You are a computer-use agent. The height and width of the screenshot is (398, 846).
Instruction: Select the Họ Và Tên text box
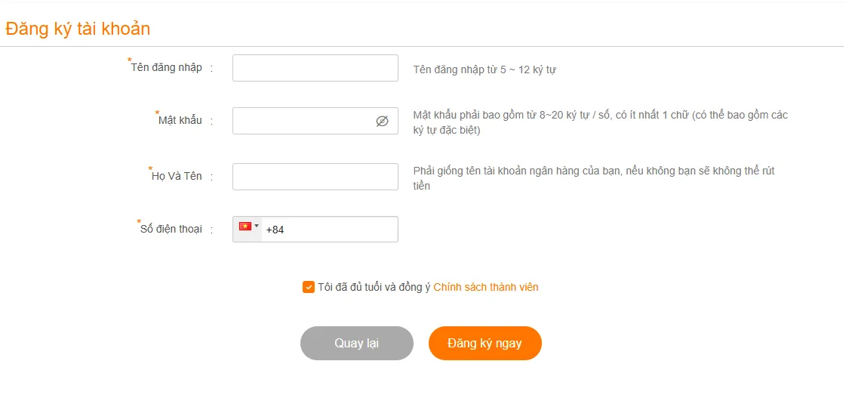(315, 177)
